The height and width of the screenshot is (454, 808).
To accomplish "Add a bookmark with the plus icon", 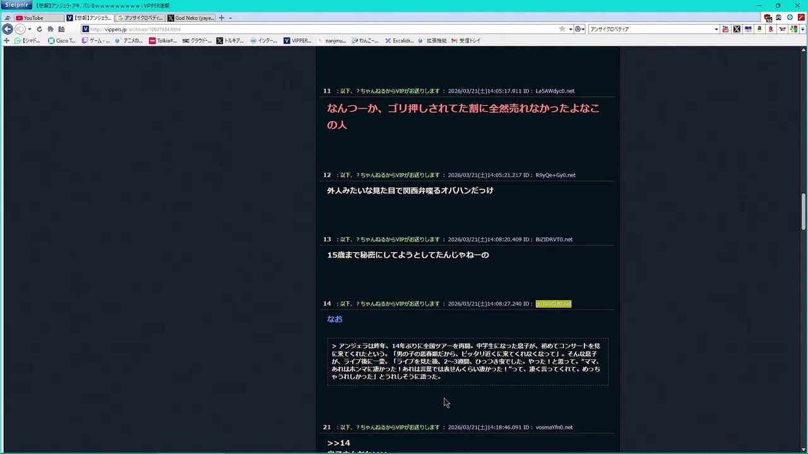I will (x=6, y=40).
